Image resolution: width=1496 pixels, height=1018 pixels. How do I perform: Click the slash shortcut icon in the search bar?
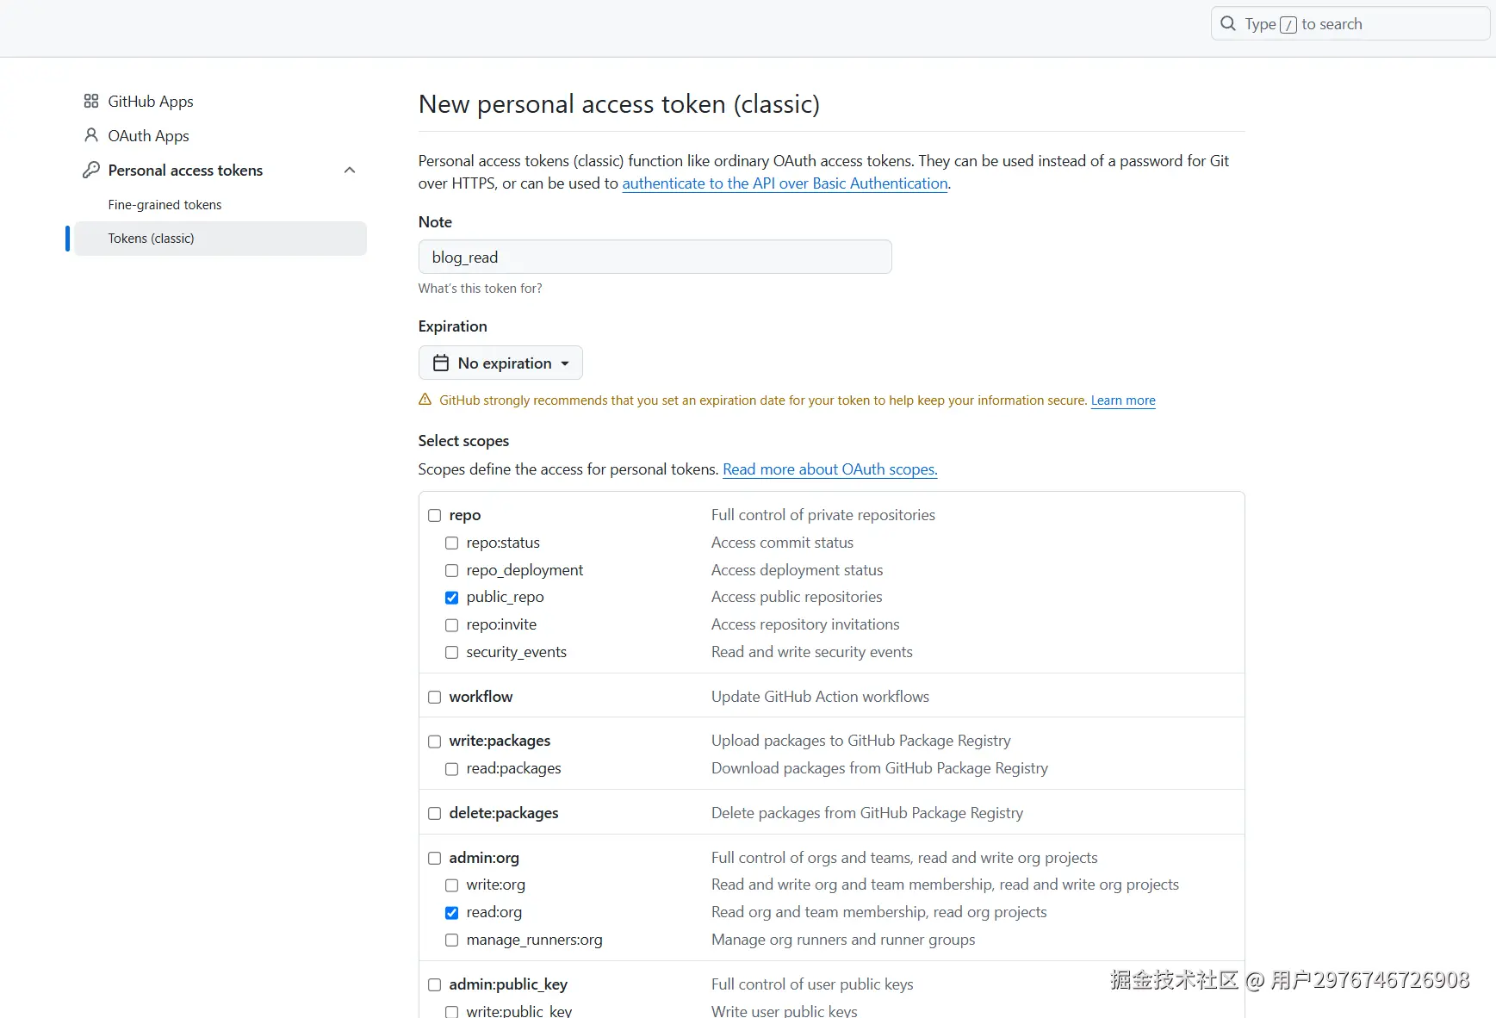pos(1288,24)
